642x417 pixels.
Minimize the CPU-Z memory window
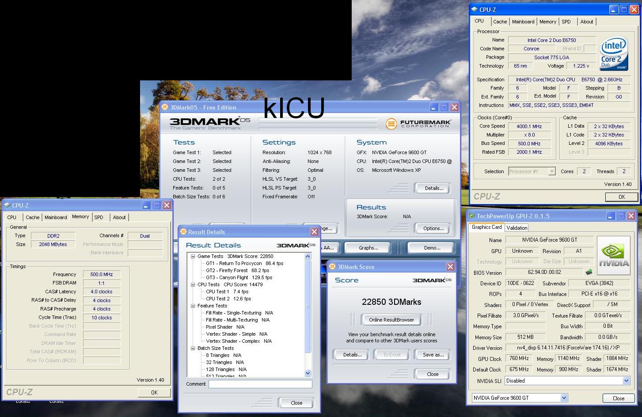click(146, 205)
